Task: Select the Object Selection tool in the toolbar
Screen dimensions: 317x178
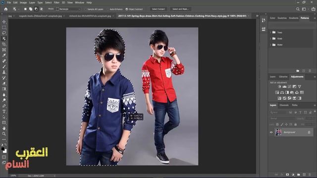Action: tap(4, 39)
